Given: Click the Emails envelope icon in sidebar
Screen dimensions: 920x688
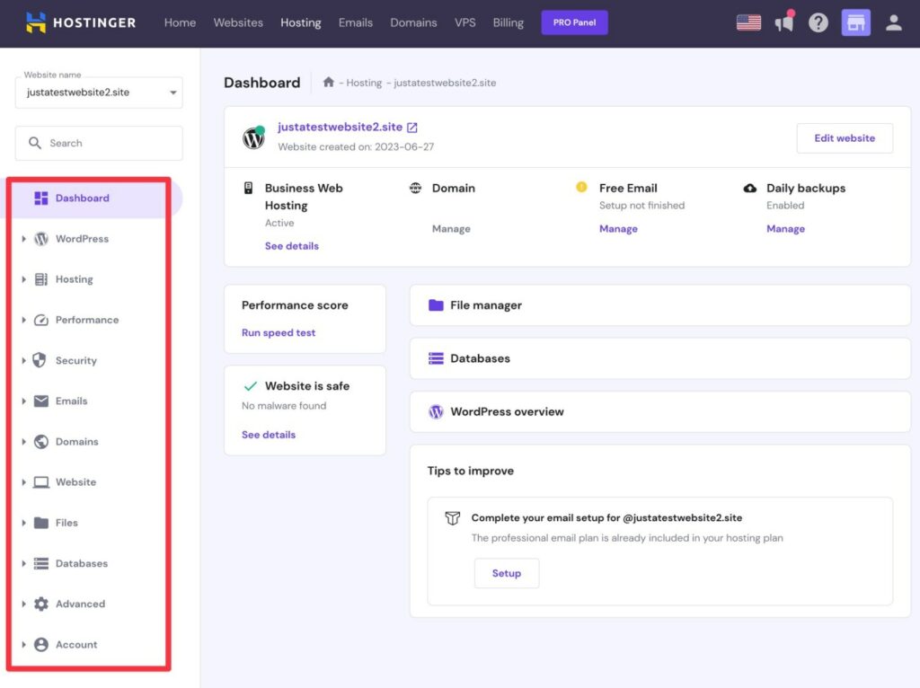Looking at the screenshot, I should (x=41, y=401).
